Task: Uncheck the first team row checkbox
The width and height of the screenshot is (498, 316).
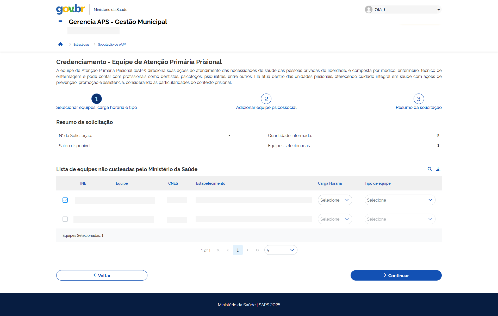Action: coord(65,200)
